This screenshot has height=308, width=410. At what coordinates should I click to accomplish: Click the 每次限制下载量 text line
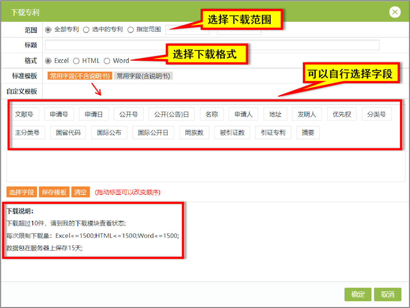pos(92,236)
